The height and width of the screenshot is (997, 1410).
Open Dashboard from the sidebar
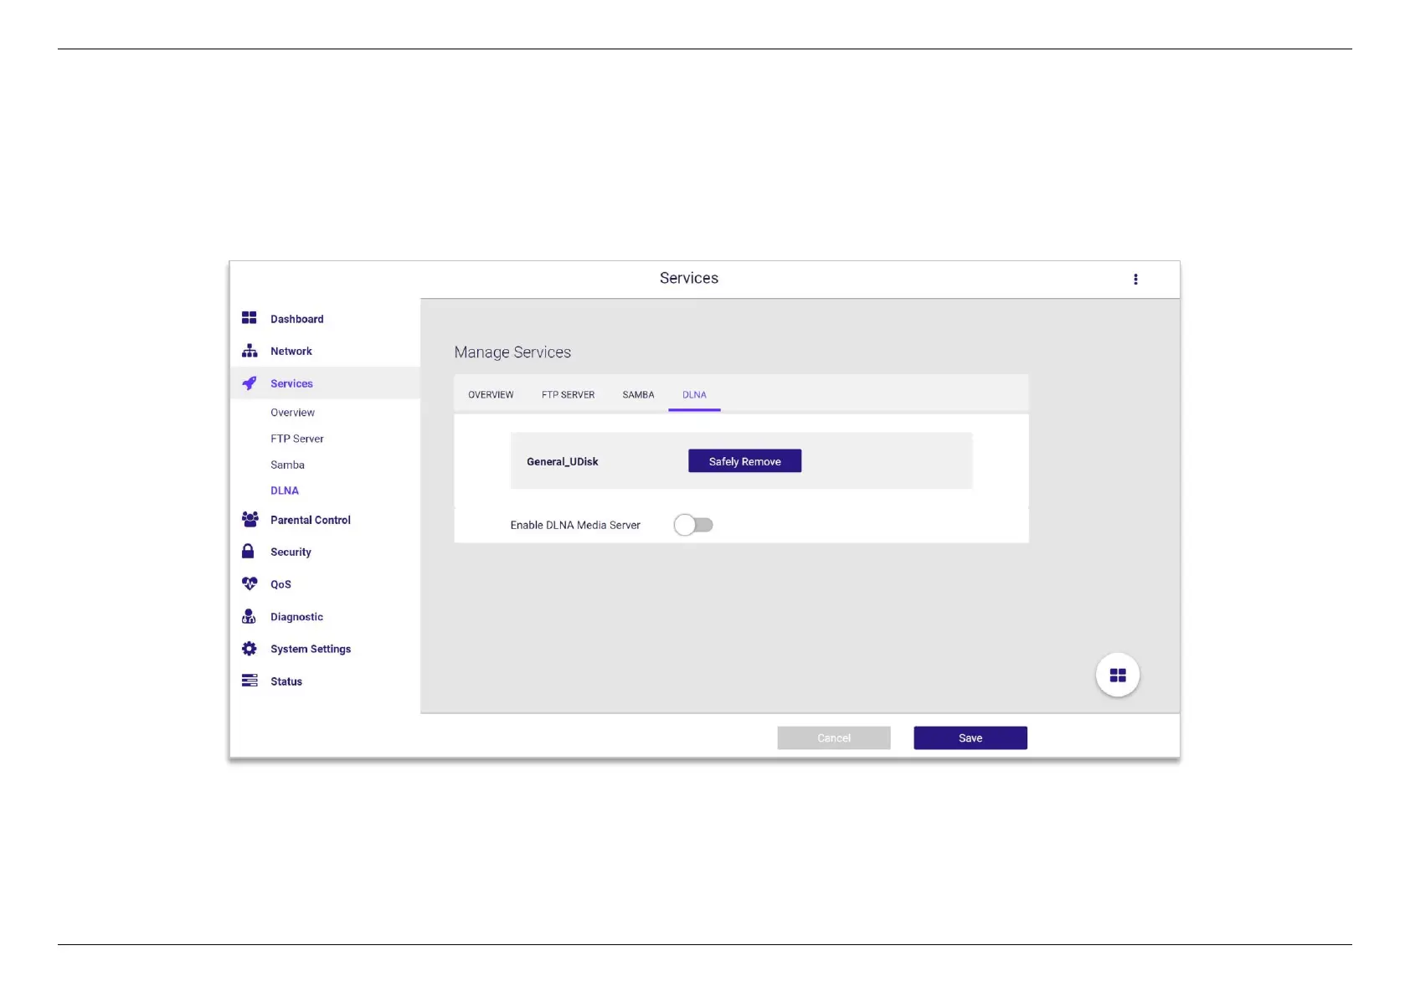(x=296, y=319)
